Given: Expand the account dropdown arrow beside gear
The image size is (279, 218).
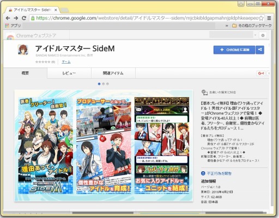Looking at the screenshot, I should pos(255,35).
